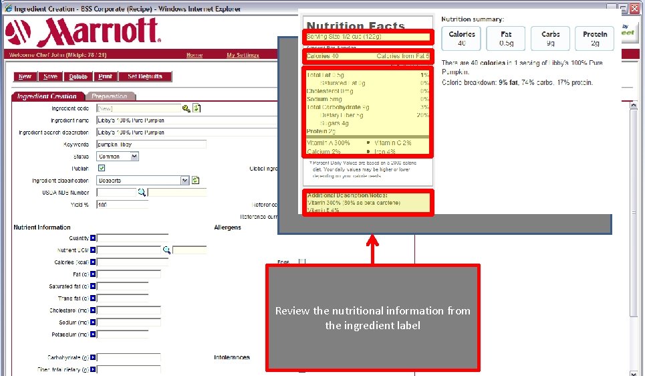Click the Yield % field
645x376 pixels.
(x=122, y=204)
